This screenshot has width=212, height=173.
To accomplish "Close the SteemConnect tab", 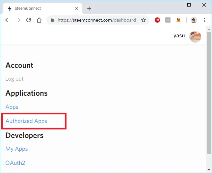I will [77, 9].
